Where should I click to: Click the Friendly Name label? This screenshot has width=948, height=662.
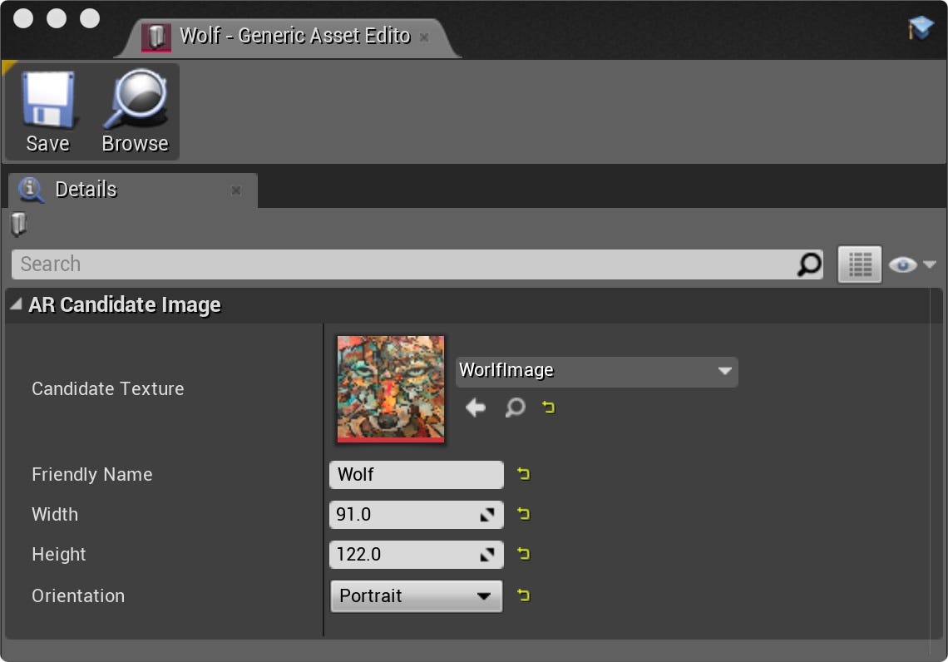[92, 475]
